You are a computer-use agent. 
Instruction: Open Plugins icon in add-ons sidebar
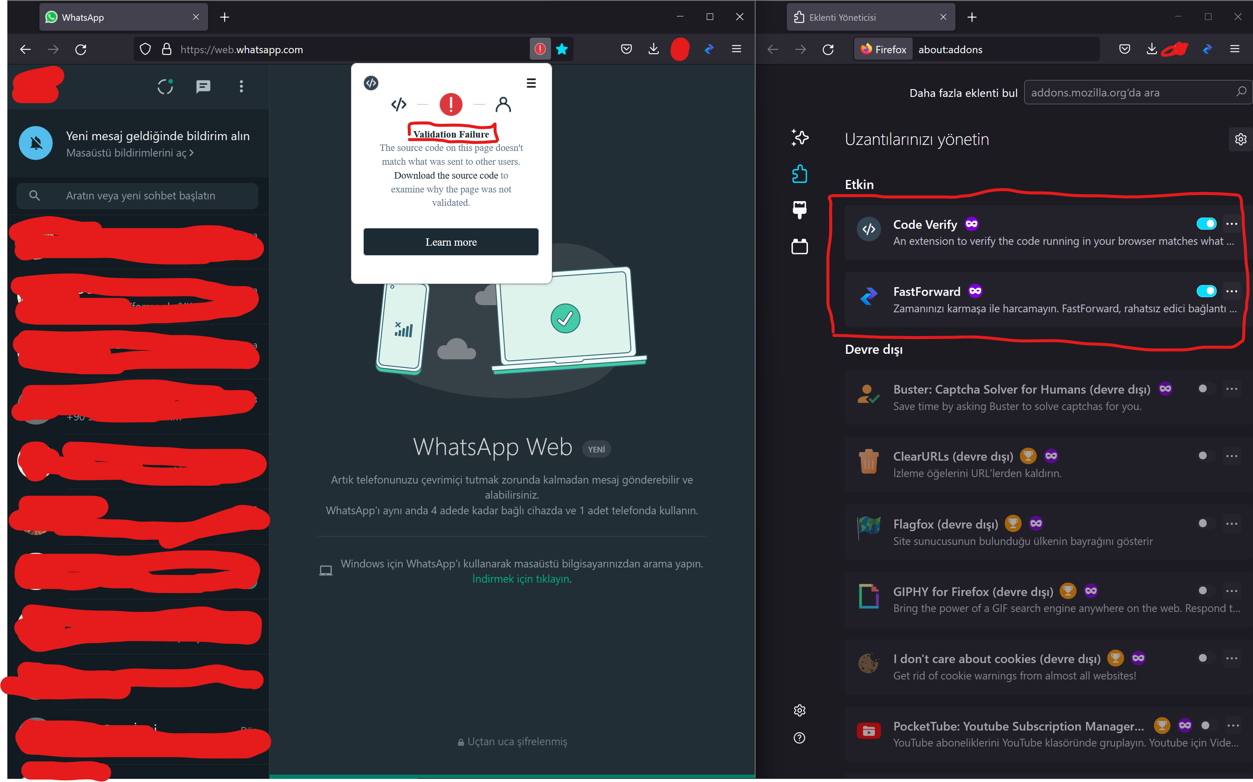point(799,246)
